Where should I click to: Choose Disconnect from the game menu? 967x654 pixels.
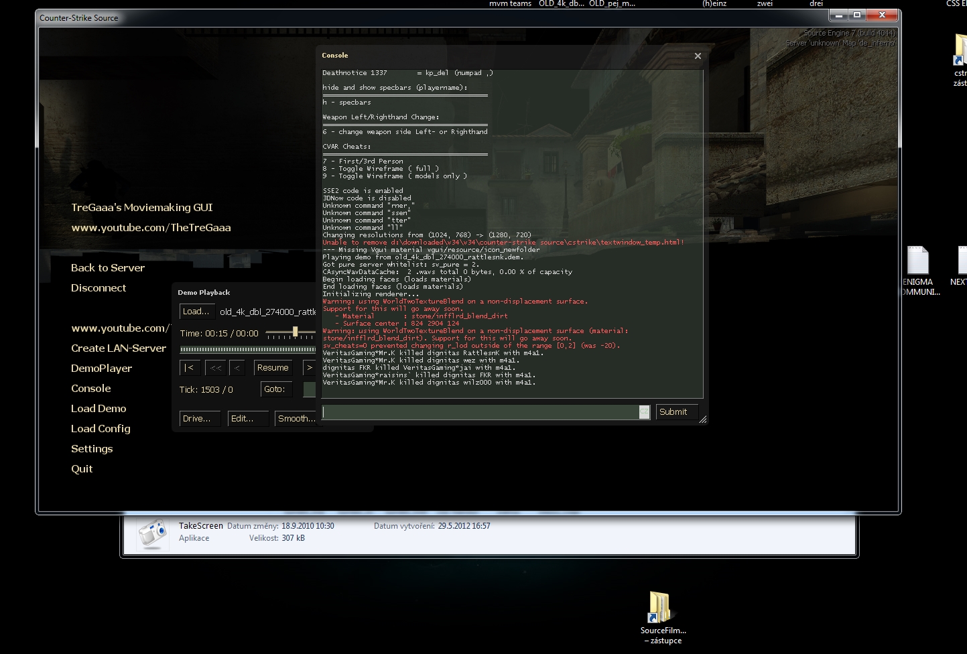(99, 288)
